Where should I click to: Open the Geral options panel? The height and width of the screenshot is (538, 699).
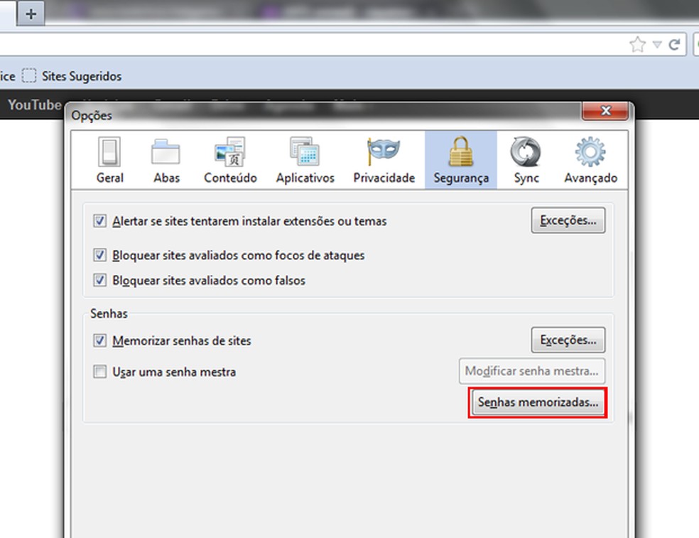(x=109, y=158)
